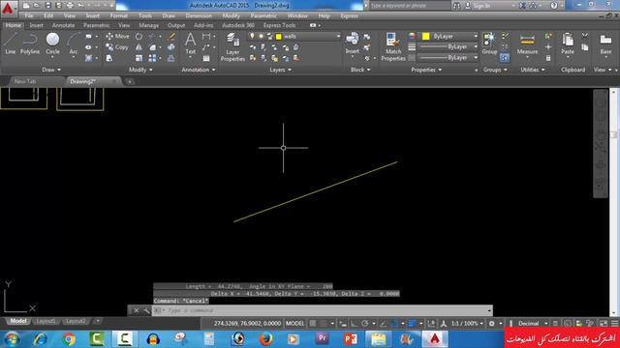Screen dimensions: 620x348
Task: Click the Group tool
Action: tap(489, 43)
